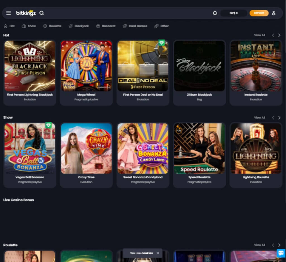Click green diamond badge on Deal or No Deal

tap(161, 43)
